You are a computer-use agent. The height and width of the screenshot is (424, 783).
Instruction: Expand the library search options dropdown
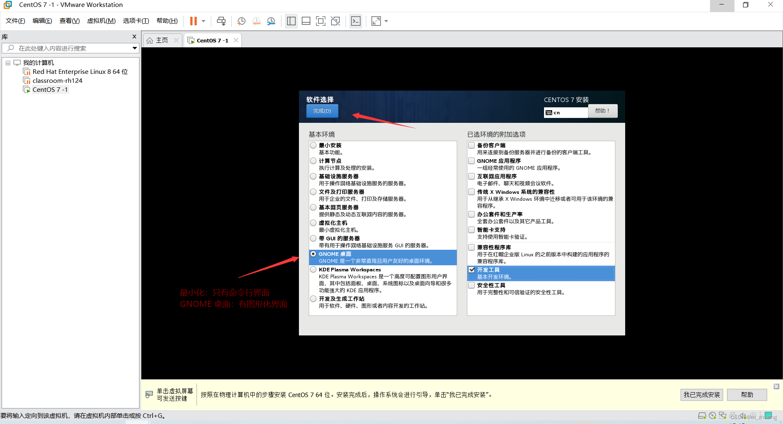click(135, 48)
